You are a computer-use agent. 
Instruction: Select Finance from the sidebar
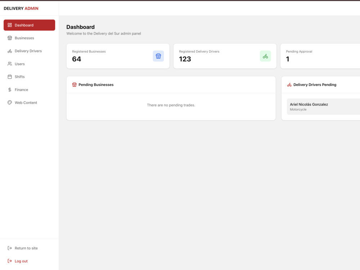[30, 90]
